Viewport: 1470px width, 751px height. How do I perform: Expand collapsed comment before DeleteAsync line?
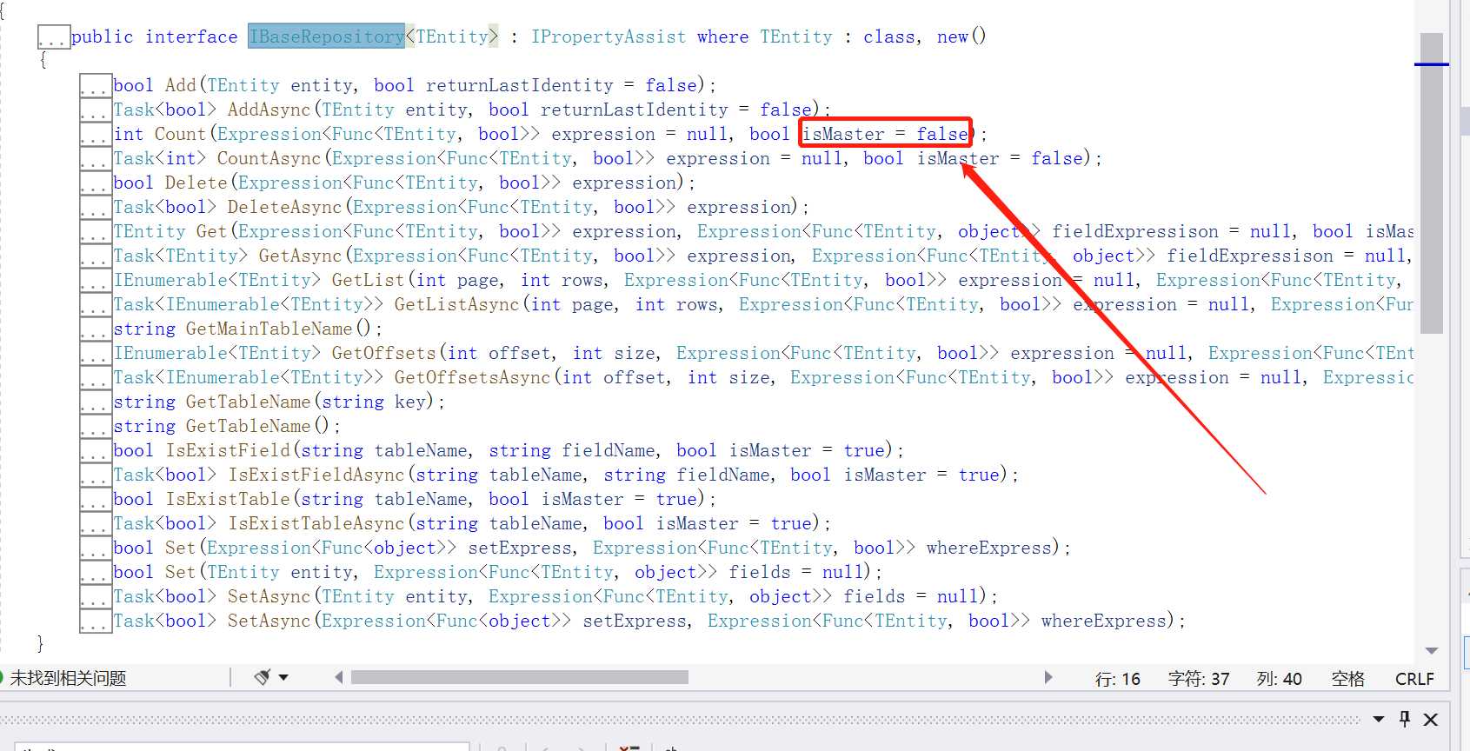coord(96,208)
